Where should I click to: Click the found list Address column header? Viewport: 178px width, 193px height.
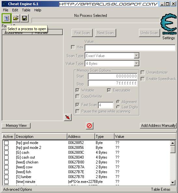click(x=17, y=32)
